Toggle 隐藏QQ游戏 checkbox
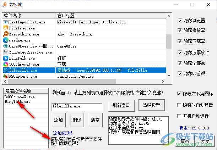217x150 pixels. tap(179, 73)
